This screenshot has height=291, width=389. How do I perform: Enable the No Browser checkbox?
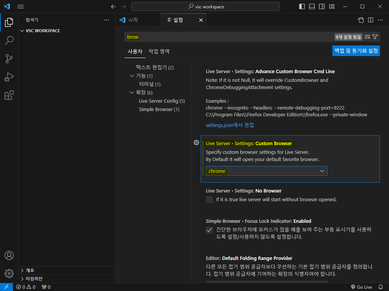coord(209,200)
